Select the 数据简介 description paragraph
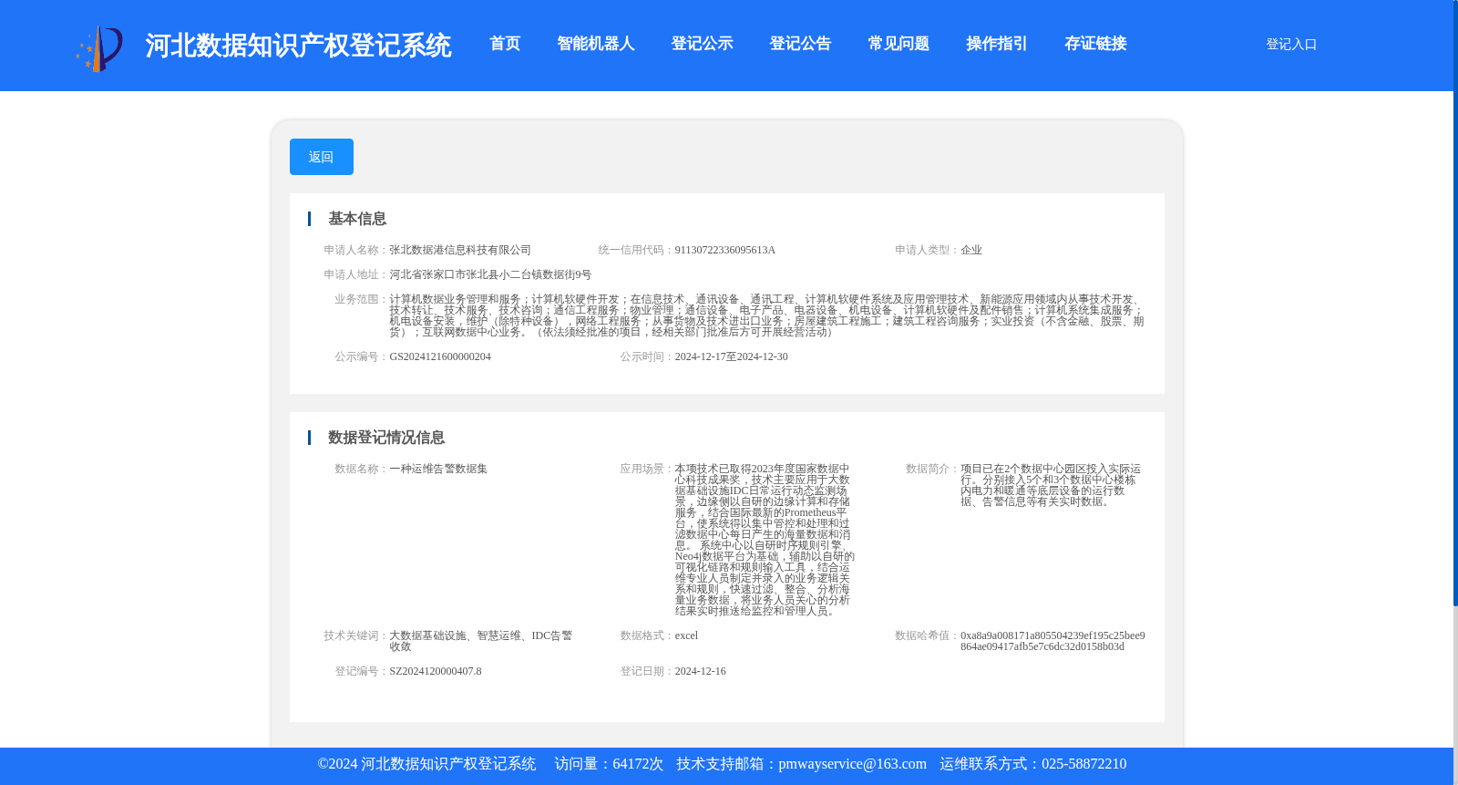This screenshot has width=1458, height=785. tap(1051, 485)
